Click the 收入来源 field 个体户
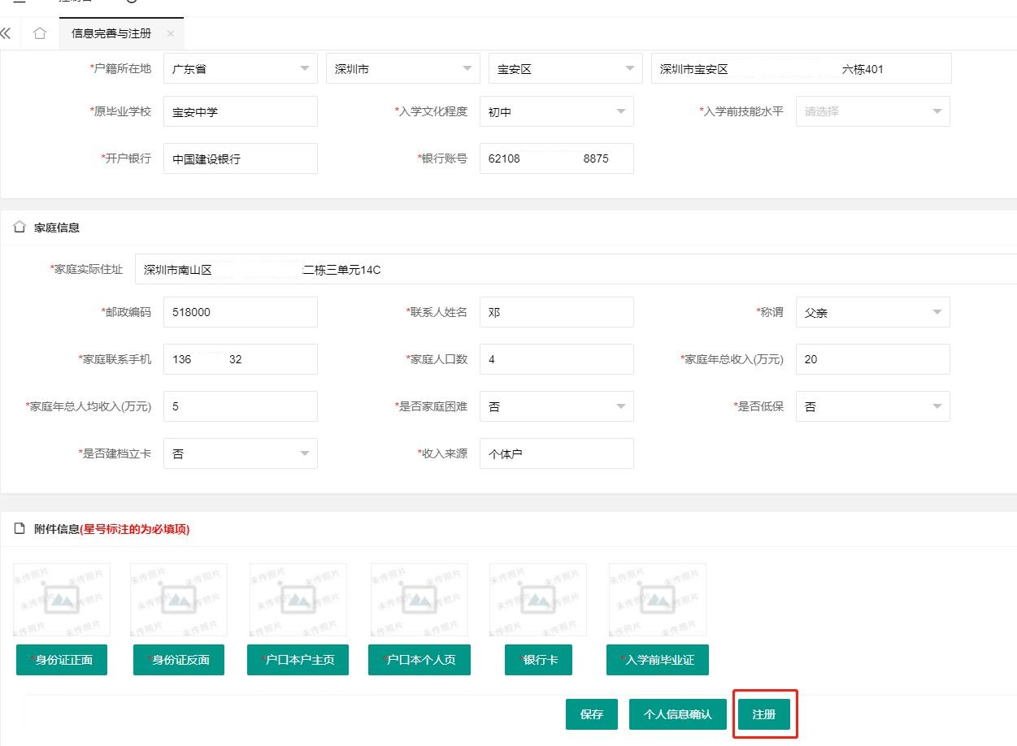 [557, 453]
